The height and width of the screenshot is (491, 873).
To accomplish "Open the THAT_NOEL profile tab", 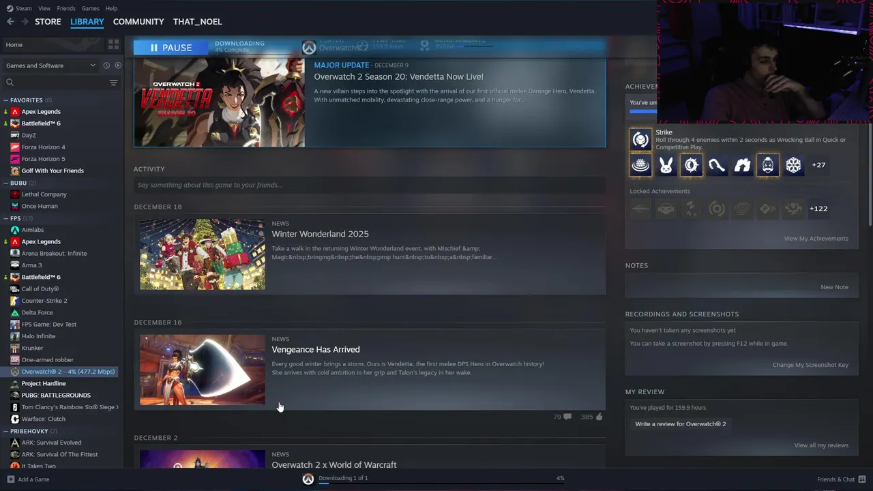I will tap(197, 22).
